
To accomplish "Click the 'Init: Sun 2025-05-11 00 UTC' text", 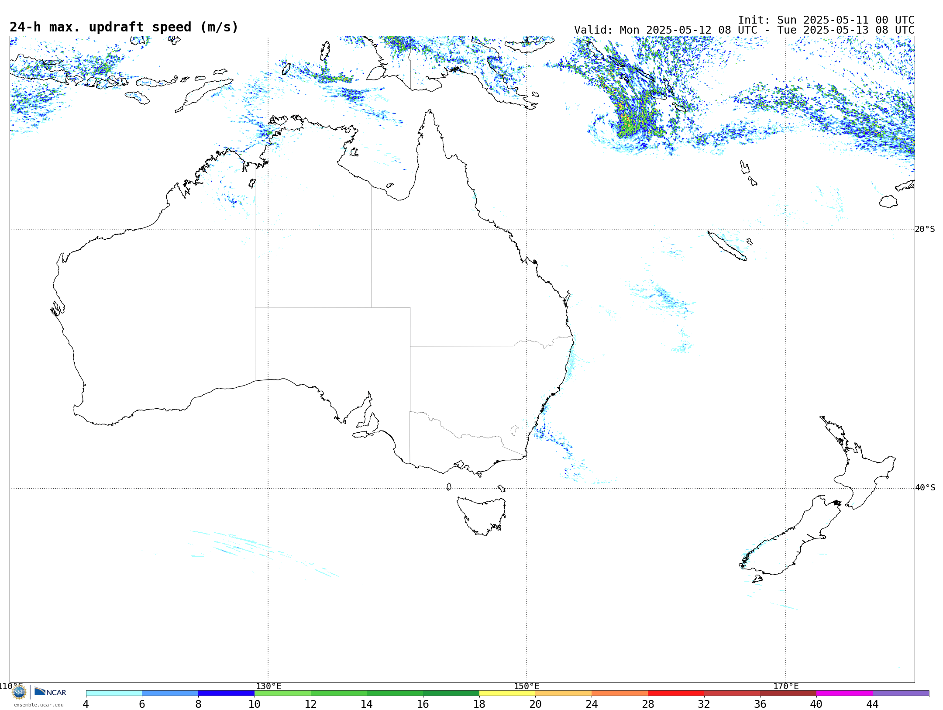I will 826,20.
